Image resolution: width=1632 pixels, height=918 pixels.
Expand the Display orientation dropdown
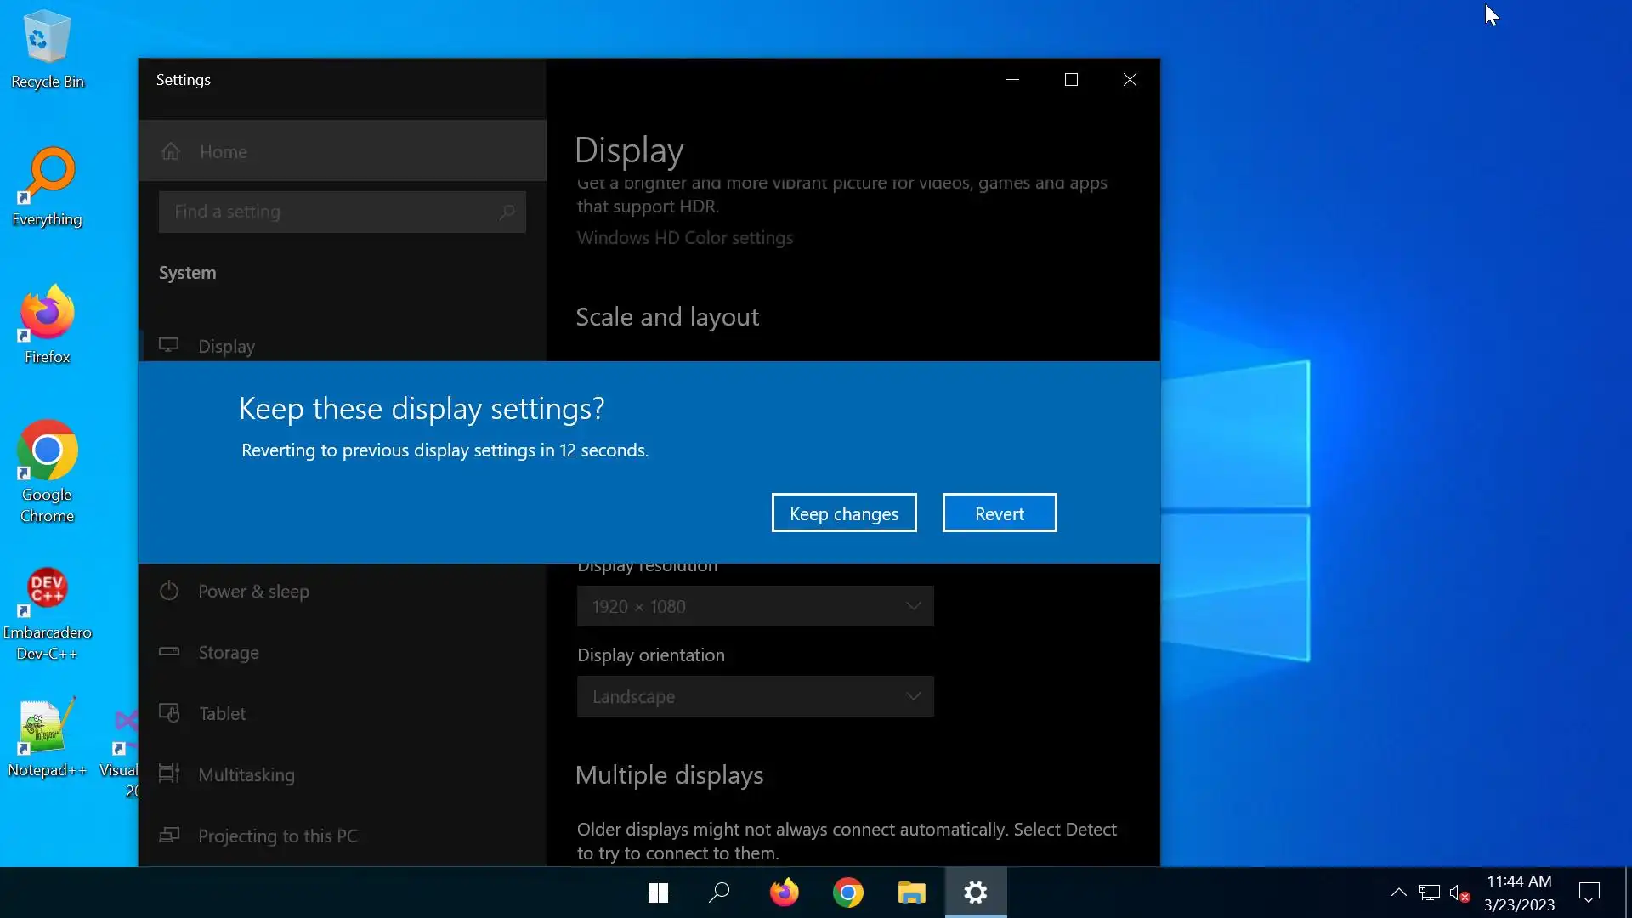pyautogui.click(x=755, y=697)
